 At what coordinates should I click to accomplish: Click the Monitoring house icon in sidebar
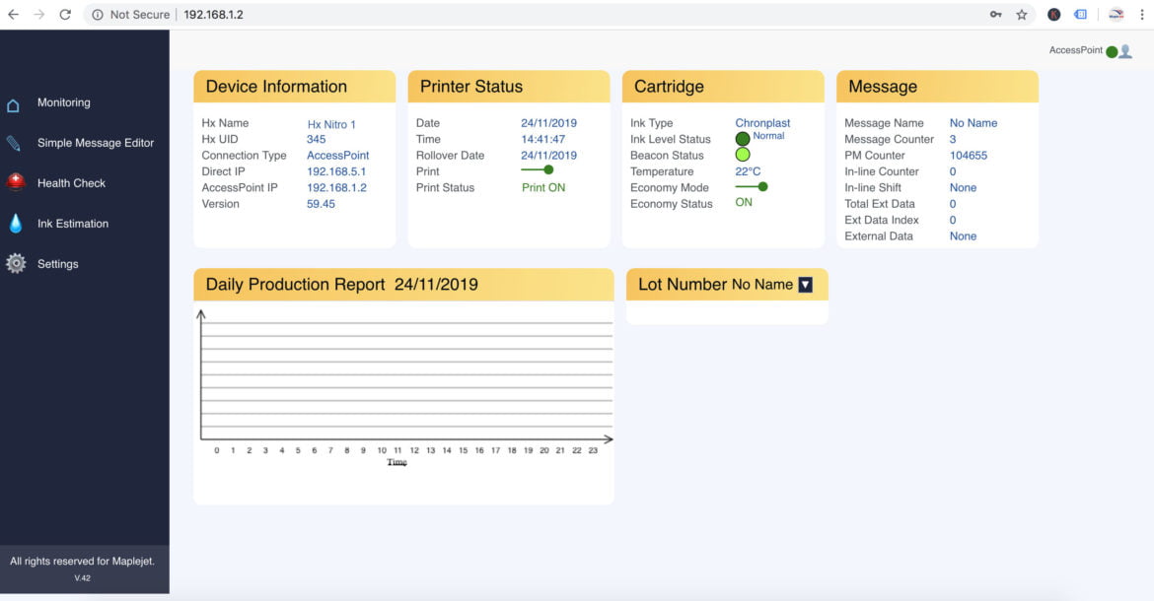14,105
